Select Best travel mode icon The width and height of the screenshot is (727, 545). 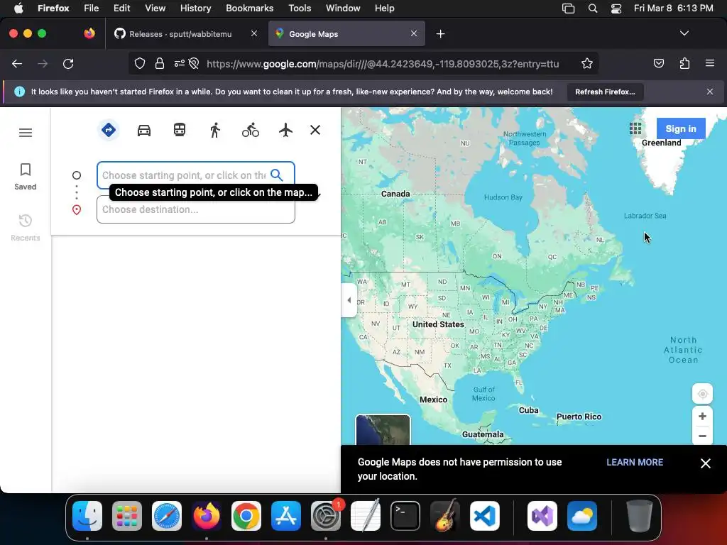109,130
